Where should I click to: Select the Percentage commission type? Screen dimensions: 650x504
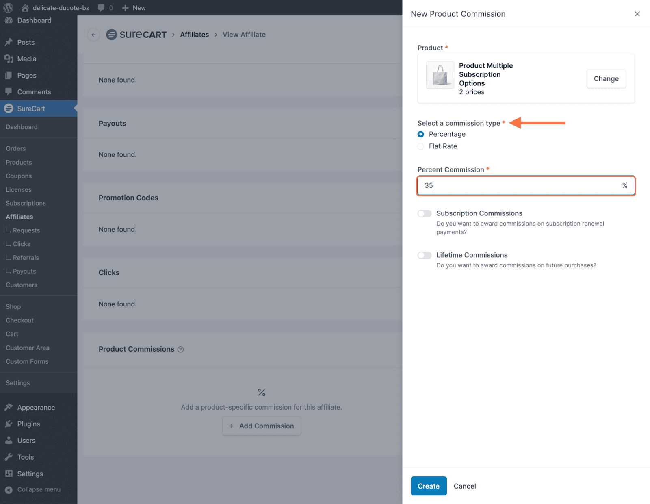coord(421,134)
